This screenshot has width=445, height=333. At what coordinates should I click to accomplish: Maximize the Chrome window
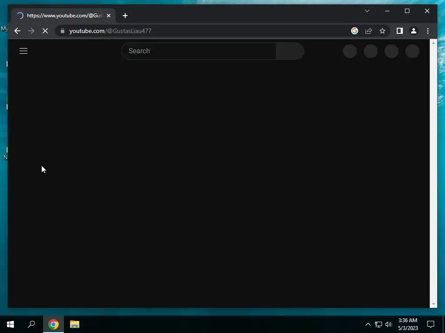[x=407, y=11]
